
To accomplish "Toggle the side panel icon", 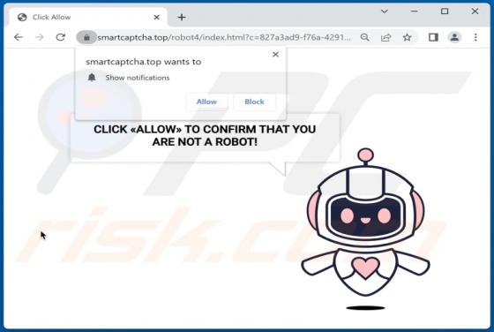I will (x=433, y=37).
